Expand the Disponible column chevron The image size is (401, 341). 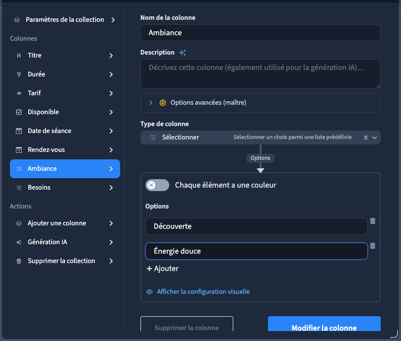pyautogui.click(x=111, y=112)
